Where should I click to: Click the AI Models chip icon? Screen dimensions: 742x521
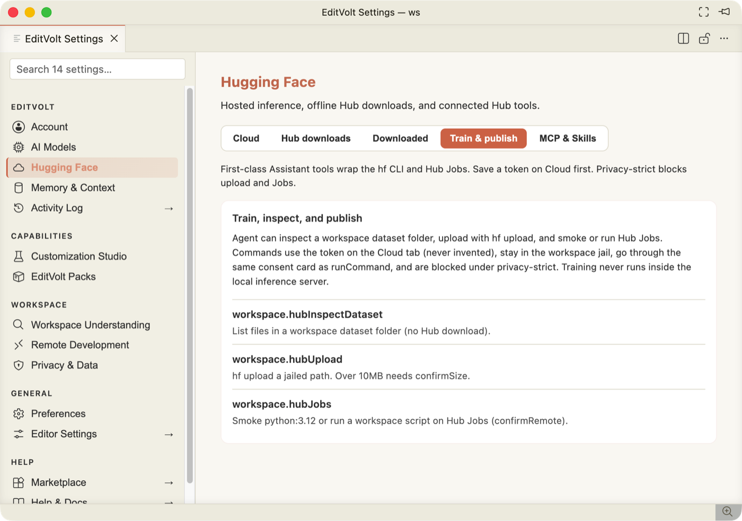coord(19,147)
